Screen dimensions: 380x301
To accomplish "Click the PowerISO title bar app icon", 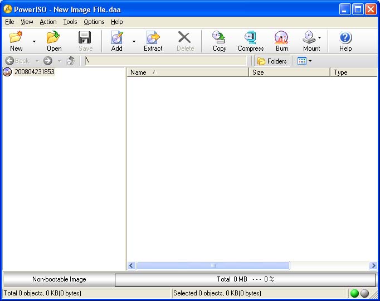I will pos(8,9).
